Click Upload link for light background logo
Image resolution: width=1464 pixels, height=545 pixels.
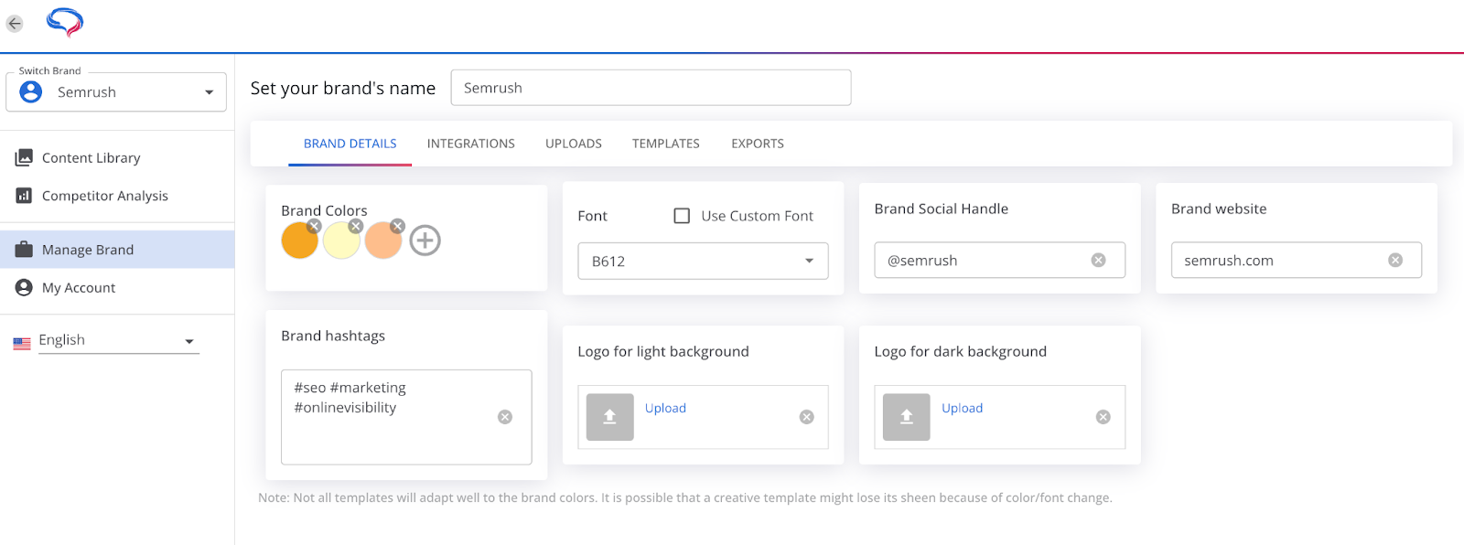(x=665, y=409)
